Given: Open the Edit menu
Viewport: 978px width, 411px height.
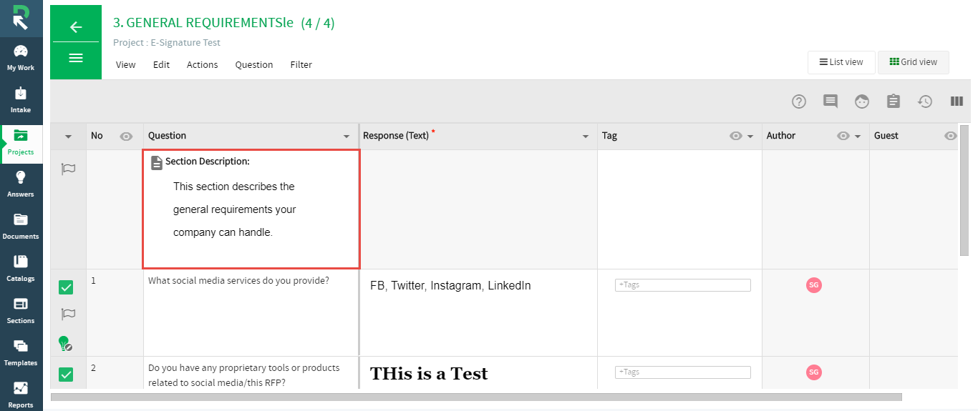Looking at the screenshot, I should point(161,64).
